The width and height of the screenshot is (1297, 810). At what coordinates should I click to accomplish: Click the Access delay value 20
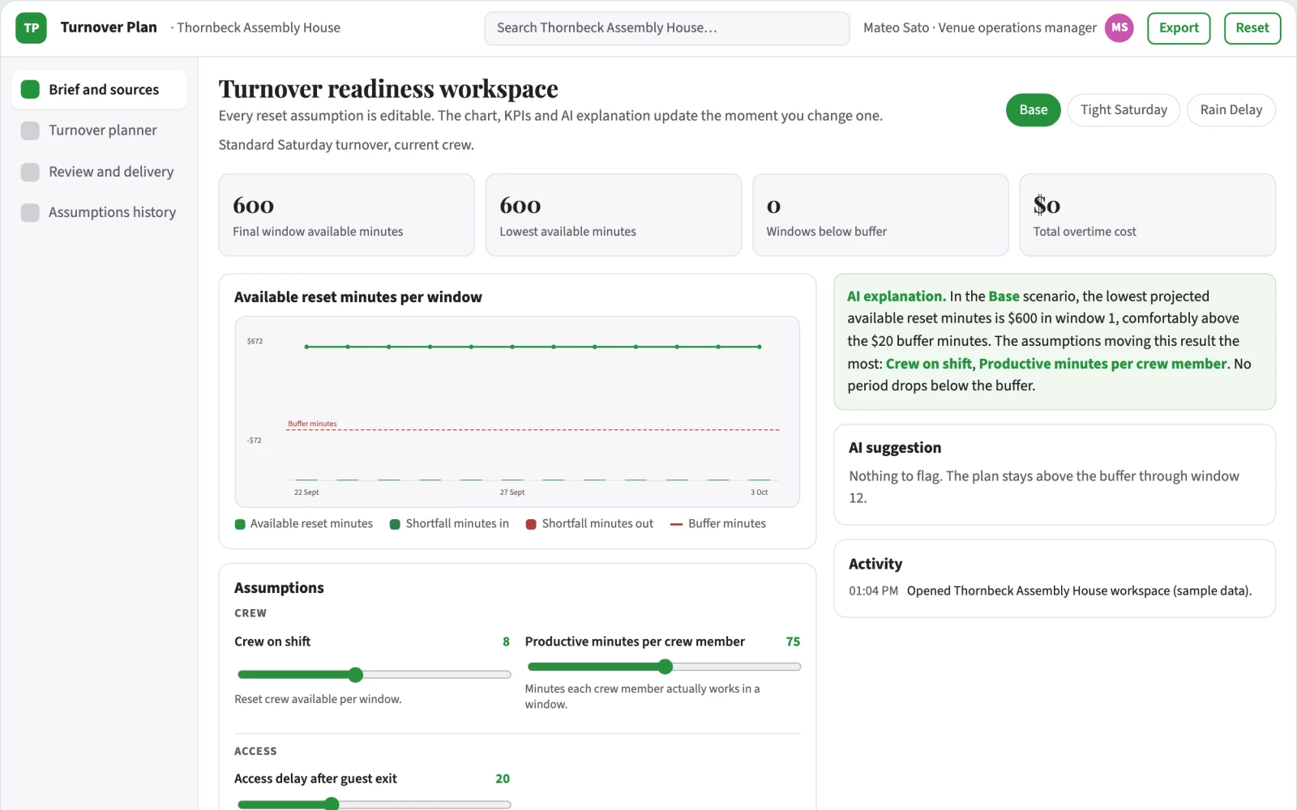coord(503,778)
